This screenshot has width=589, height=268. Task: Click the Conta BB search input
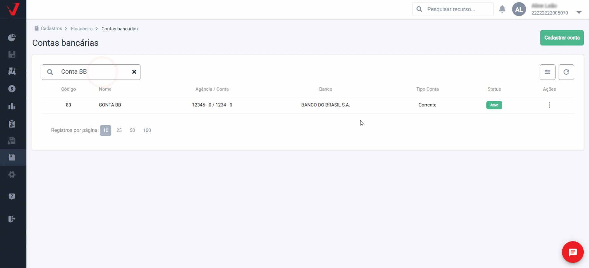pyautogui.click(x=91, y=72)
